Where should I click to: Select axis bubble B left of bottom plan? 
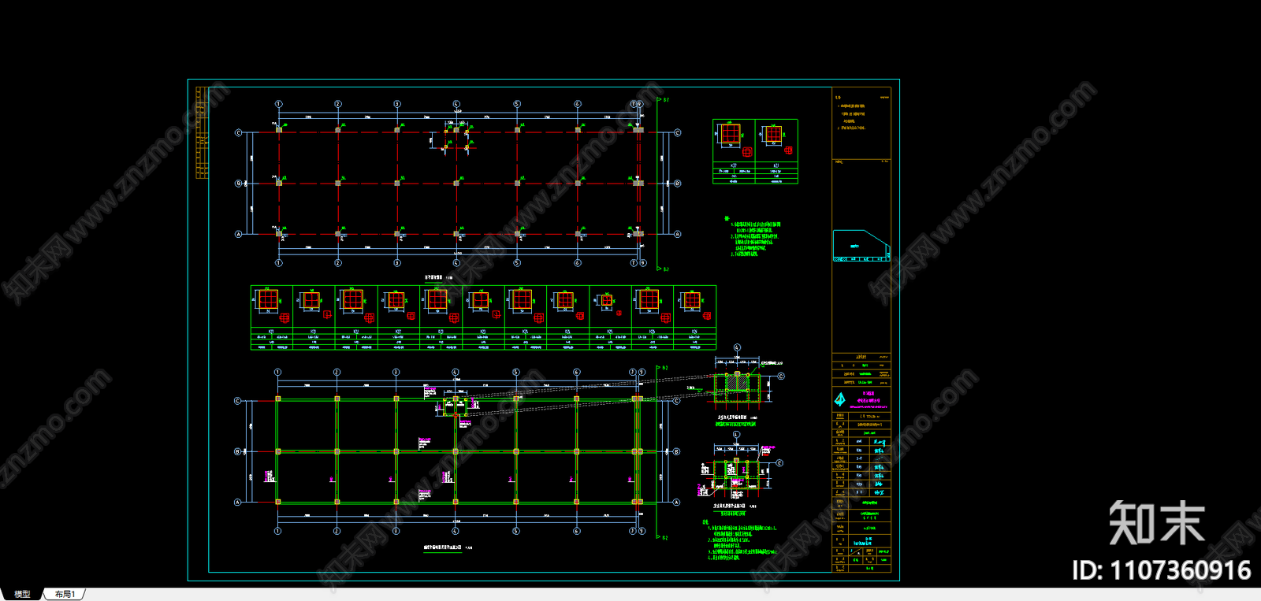click(238, 452)
